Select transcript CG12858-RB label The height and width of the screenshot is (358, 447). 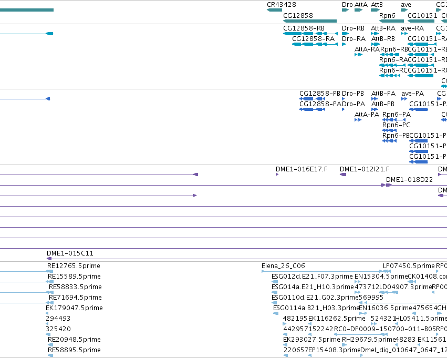click(304, 28)
